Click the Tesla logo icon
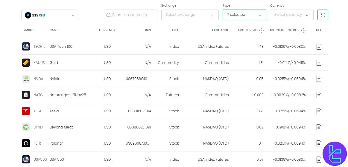Image resolution: width=348 pixels, height=167 pixels. tap(26, 111)
